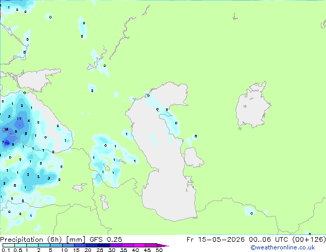Click the legend scale label '0.5'
Screen dimensions: 326x252
pyautogui.click(x=18, y=250)
